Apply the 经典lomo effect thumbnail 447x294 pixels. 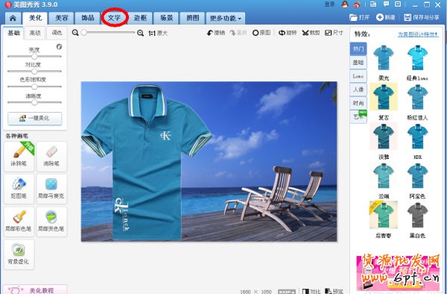417,58
